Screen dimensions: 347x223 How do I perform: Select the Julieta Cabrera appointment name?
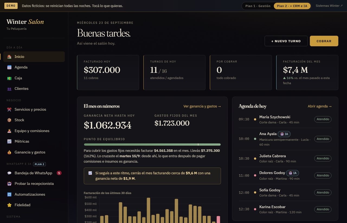pyautogui.click(x=272, y=156)
